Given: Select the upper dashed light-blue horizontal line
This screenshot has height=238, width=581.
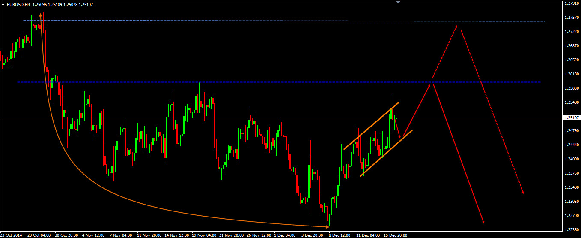Looking at the screenshot, I should pyautogui.click(x=257, y=21).
